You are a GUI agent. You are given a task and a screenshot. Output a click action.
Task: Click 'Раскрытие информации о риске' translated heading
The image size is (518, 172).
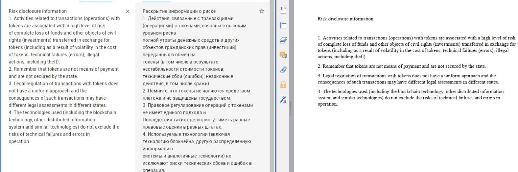(x=179, y=11)
